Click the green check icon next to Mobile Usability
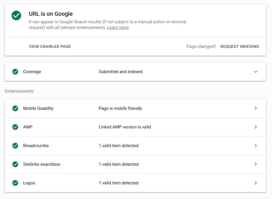Viewport: 272px width, 199px height. pyautogui.click(x=15, y=108)
